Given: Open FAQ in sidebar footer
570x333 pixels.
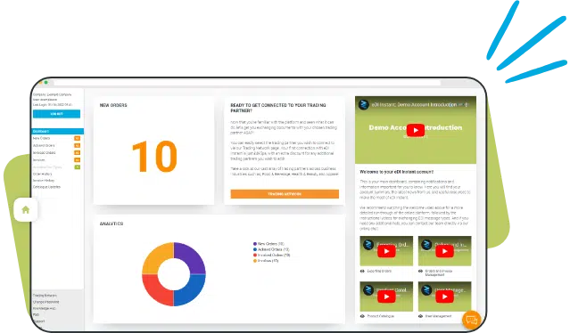Looking at the screenshot, I should [36, 315].
